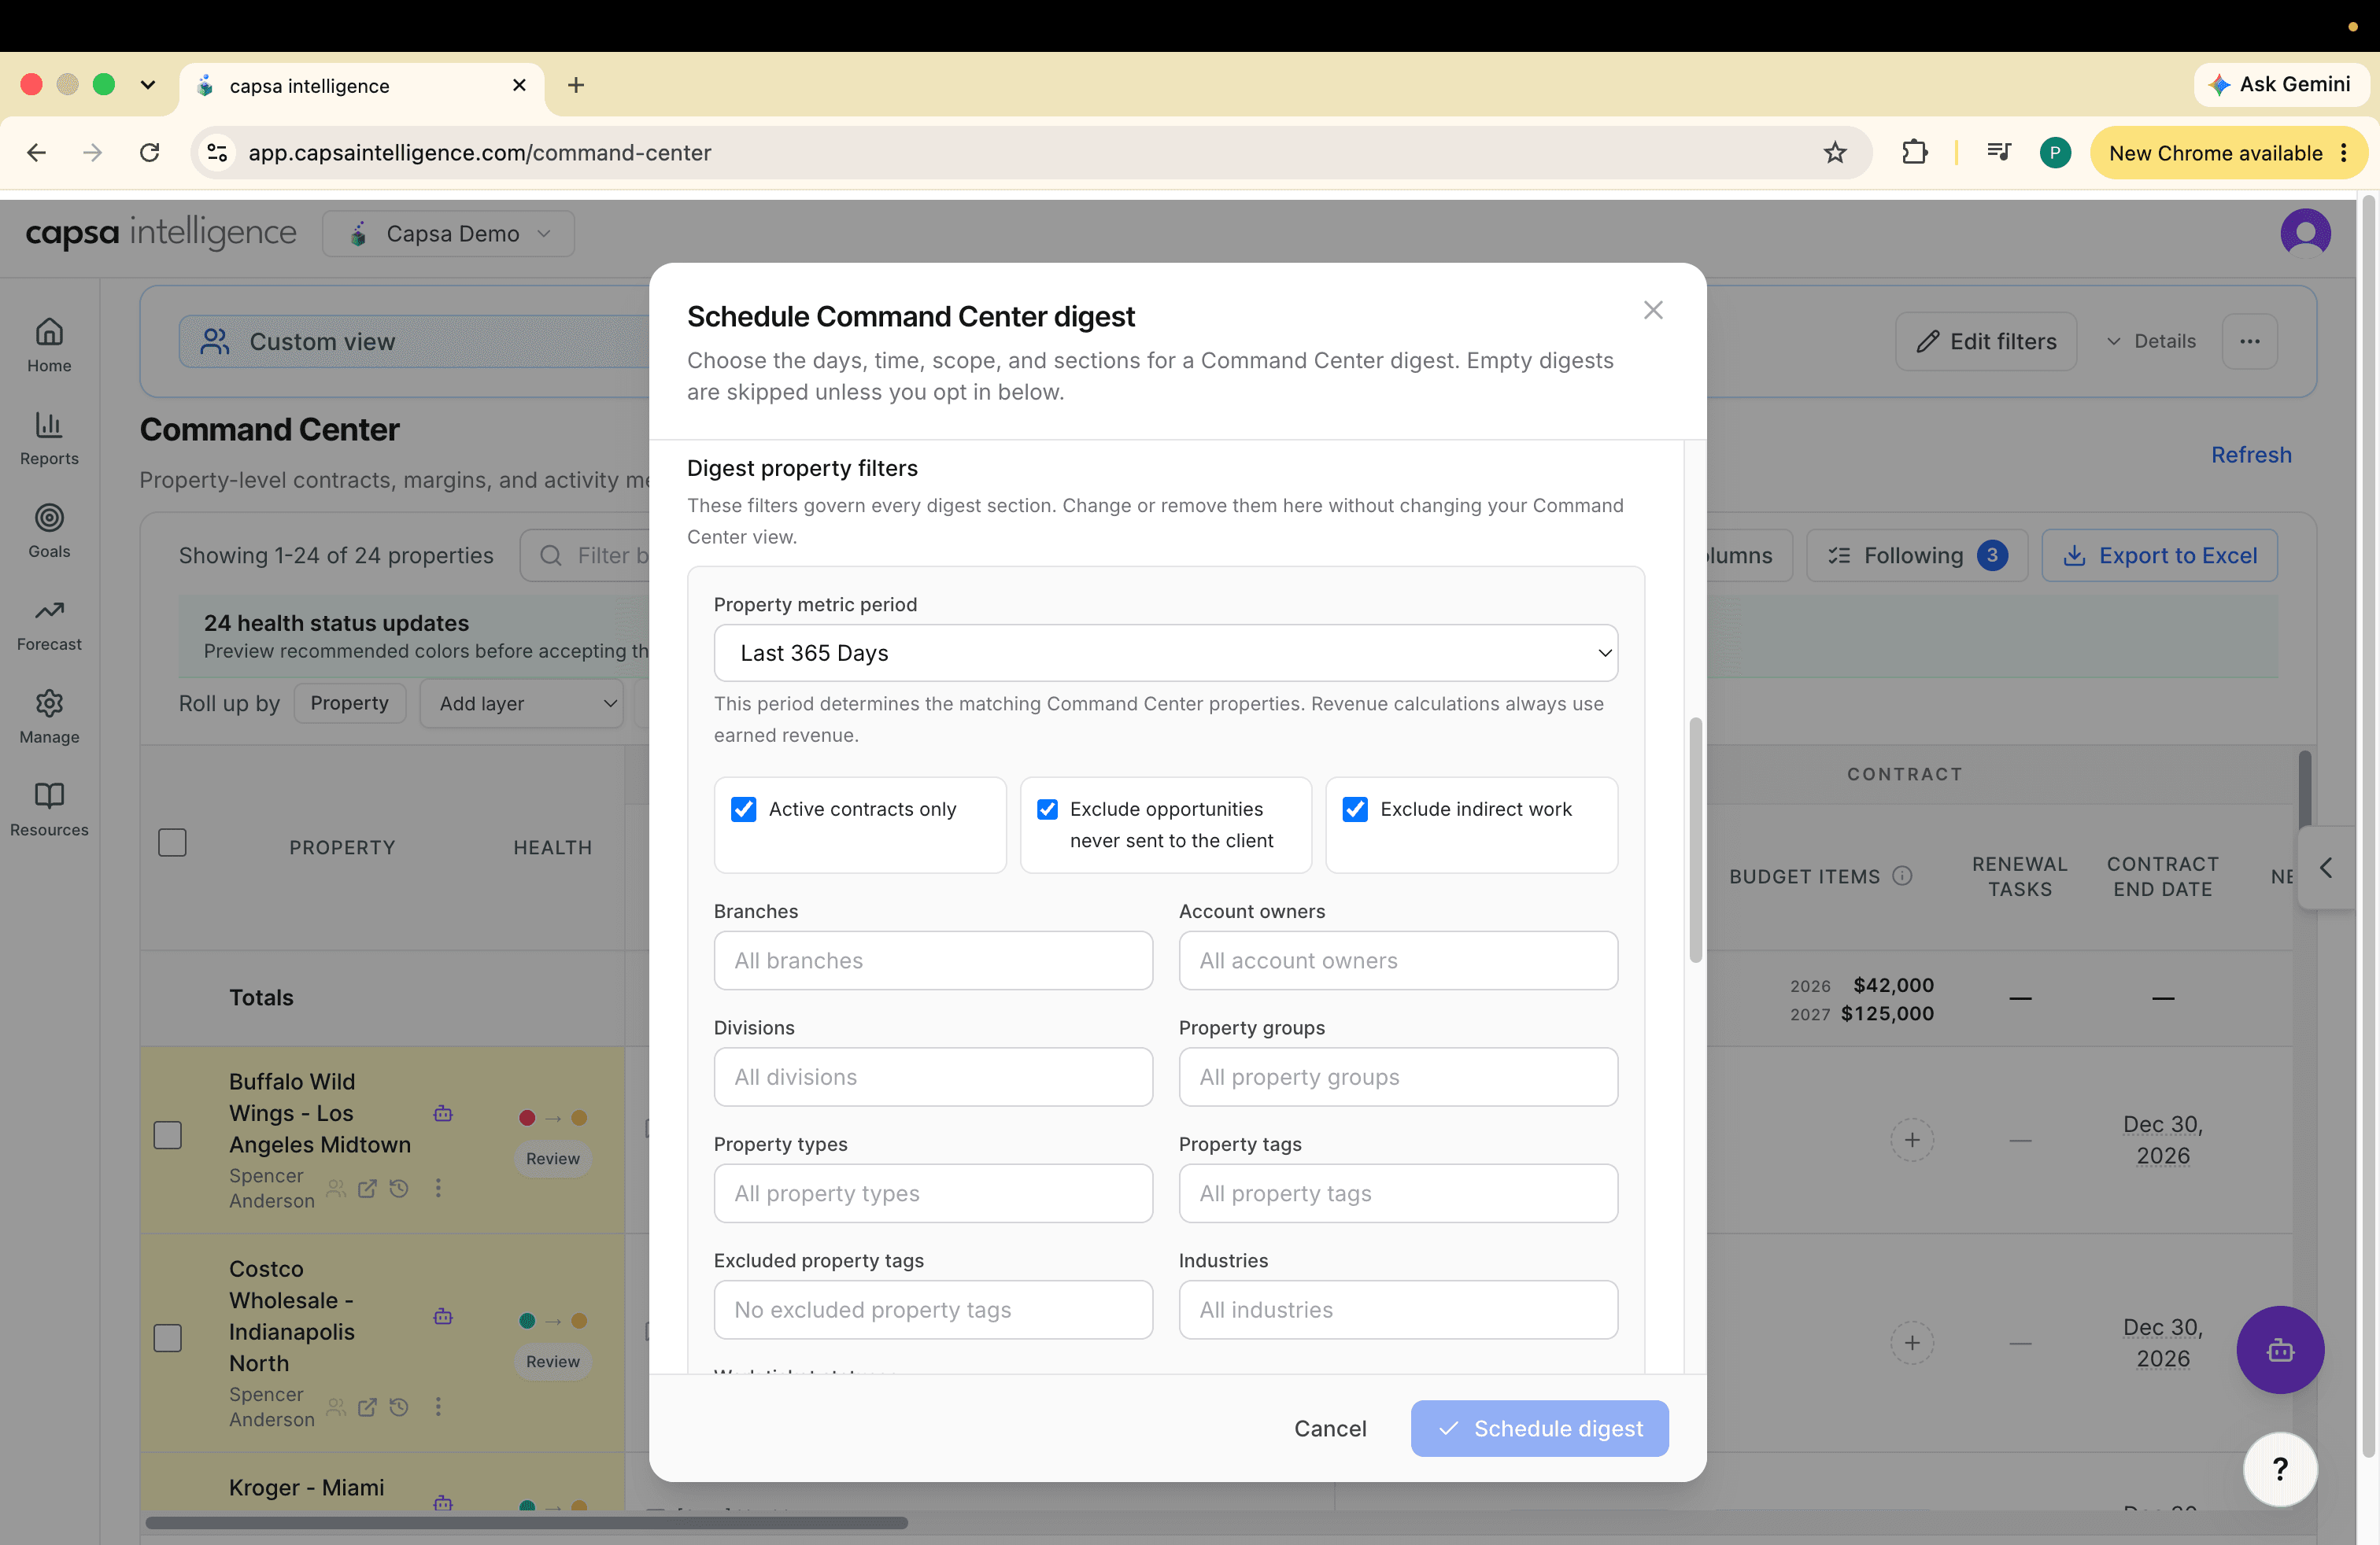Image resolution: width=2380 pixels, height=1545 pixels.
Task: Open Resources in the sidebar
Action: coord(49,809)
